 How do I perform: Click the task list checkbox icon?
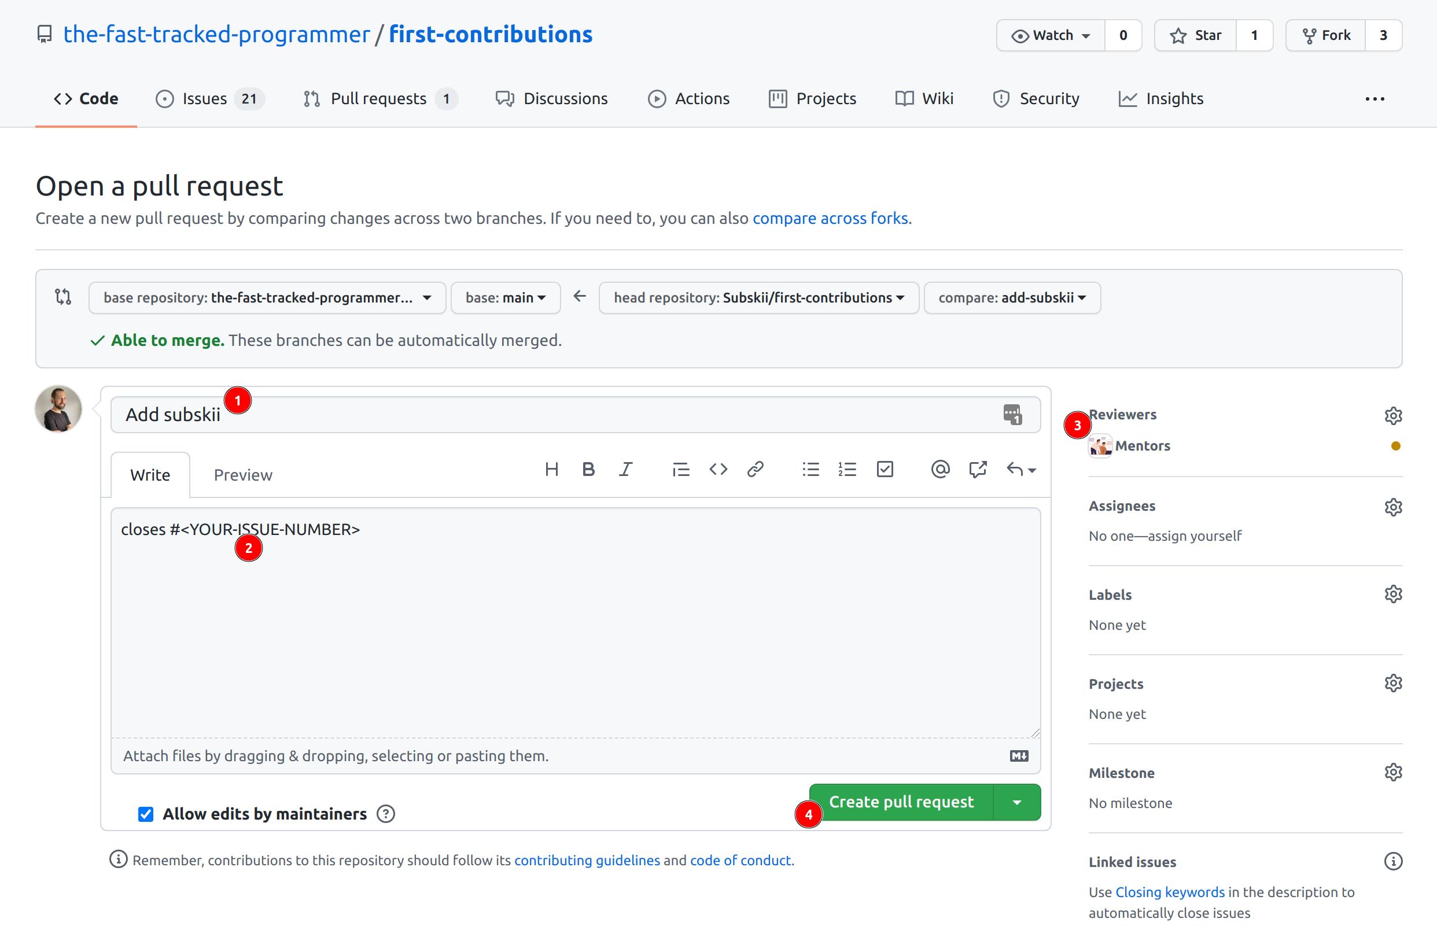(886, 468)
